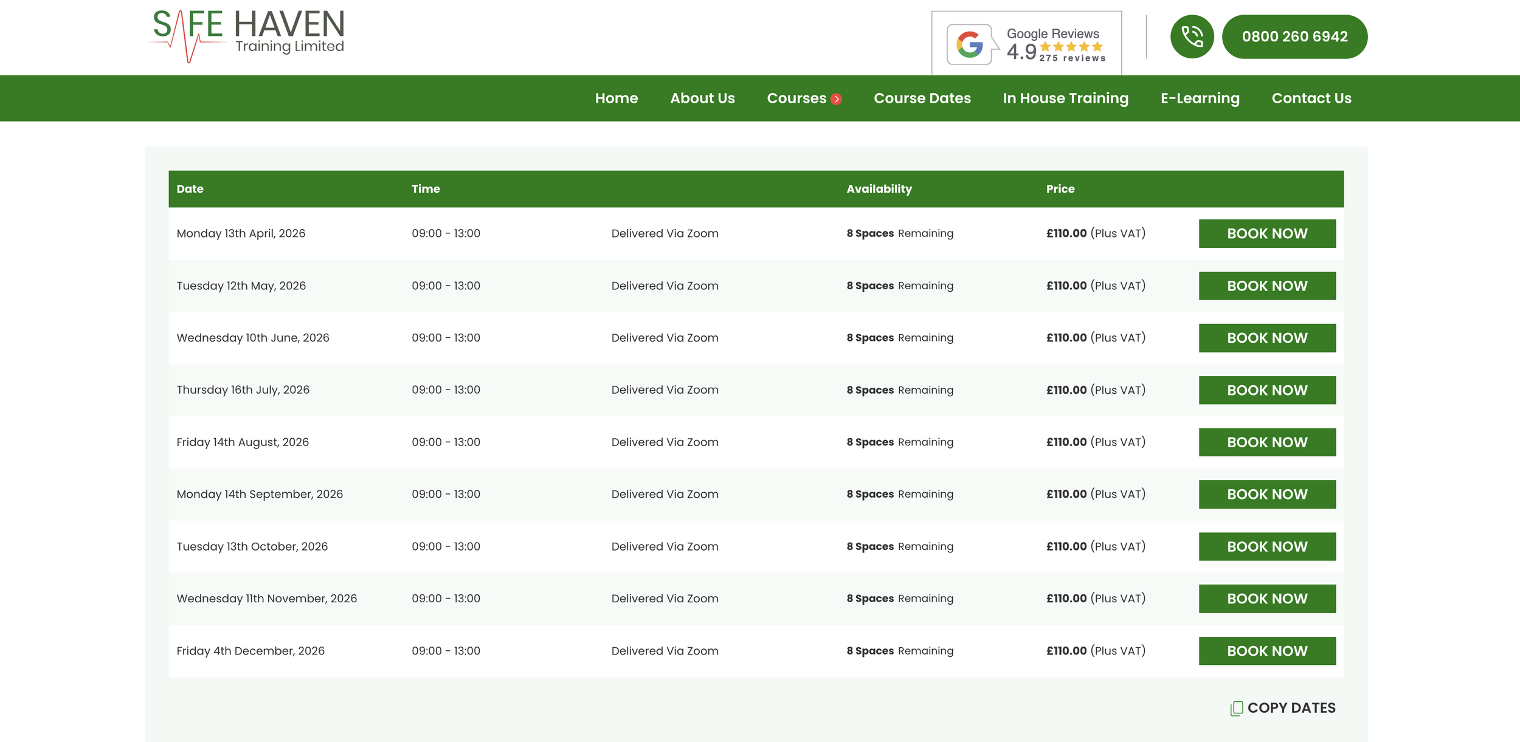Screen dimensions: 1520x742
Task: Select In House Training menu item
Action: tap(1065, 98)
